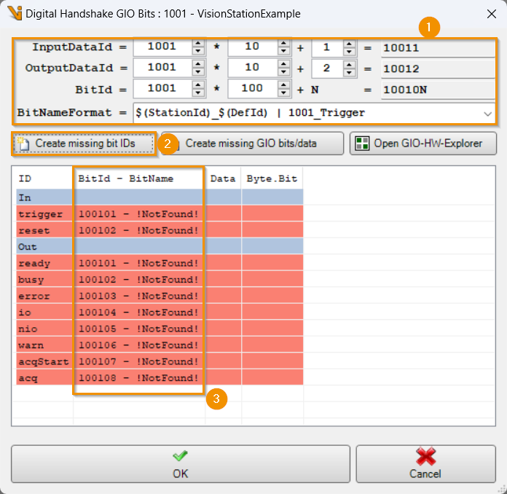The height and width of the screenshot is (494, 507).
Task: Increase the OutputDataId multiplier 10
Action: 283,64
